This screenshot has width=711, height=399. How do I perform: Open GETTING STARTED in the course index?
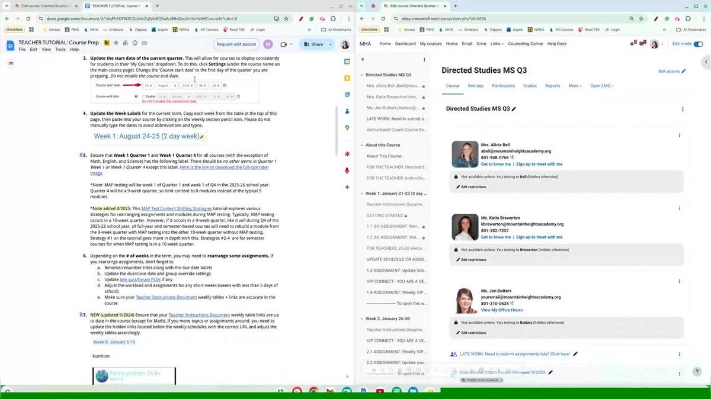point(384,215)
